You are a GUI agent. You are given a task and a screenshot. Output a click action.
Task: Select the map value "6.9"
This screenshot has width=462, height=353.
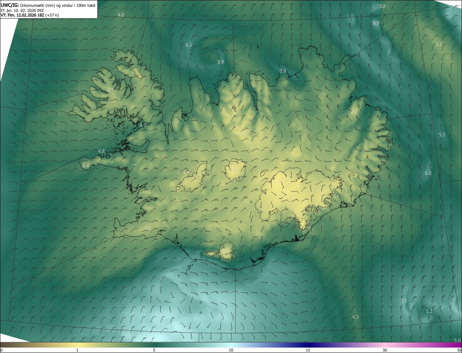pyautogui.click(x=376, y=23)
